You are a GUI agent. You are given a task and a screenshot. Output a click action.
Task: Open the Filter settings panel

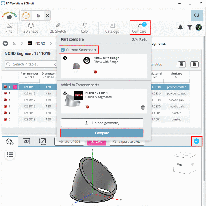9,28
